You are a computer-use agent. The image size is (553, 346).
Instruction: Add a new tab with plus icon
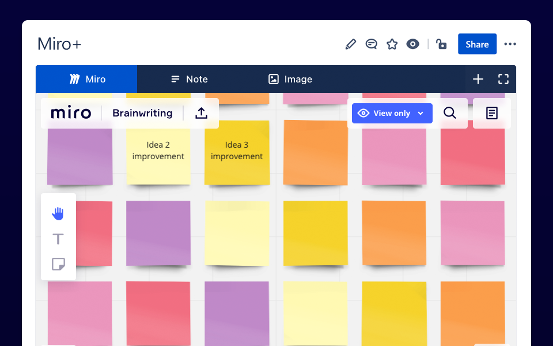point(478,79)
